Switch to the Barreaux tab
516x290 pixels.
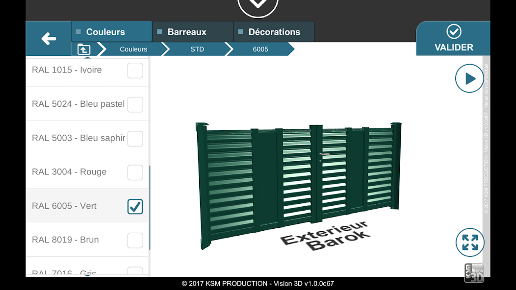coord(193,32)
